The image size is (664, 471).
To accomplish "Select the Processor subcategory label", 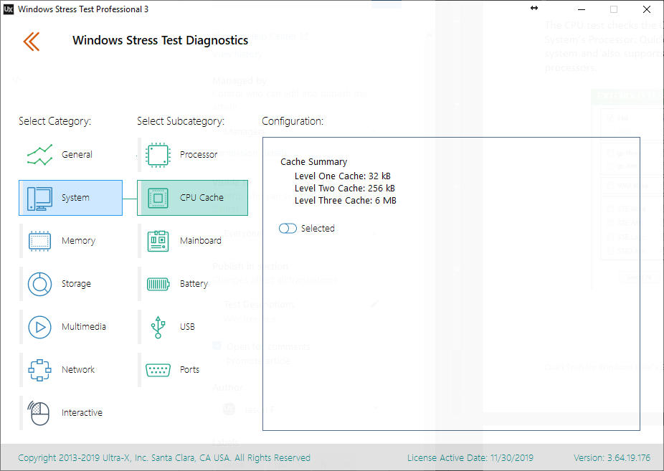I will pos(199,154).
